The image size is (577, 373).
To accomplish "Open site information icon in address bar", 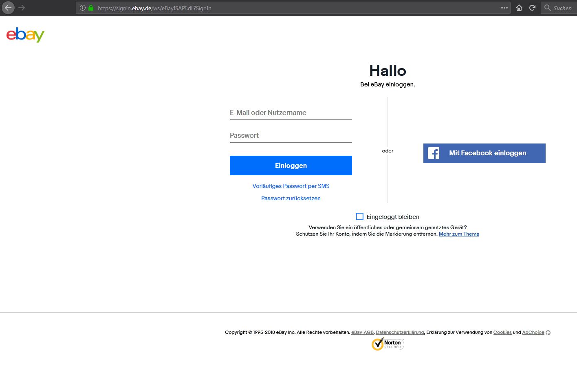I will click(x=83, y=8).
